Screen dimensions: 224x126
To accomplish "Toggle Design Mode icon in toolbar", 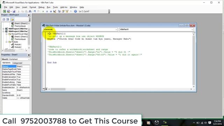I will coord(55,11).
